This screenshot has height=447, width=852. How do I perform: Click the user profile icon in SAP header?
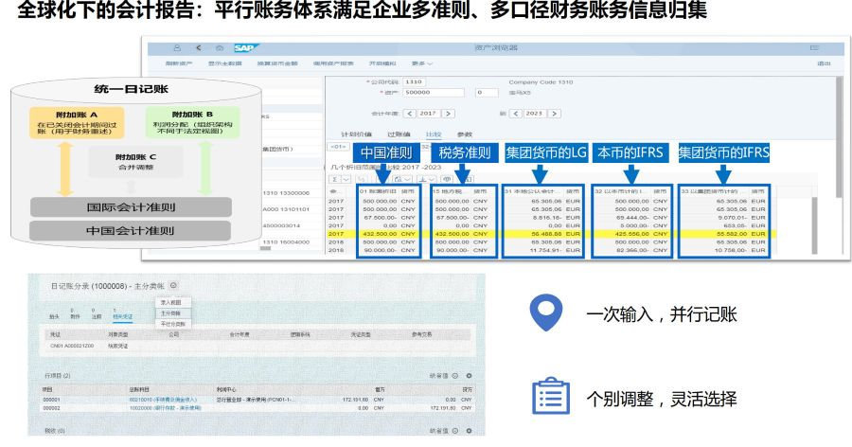177,48
